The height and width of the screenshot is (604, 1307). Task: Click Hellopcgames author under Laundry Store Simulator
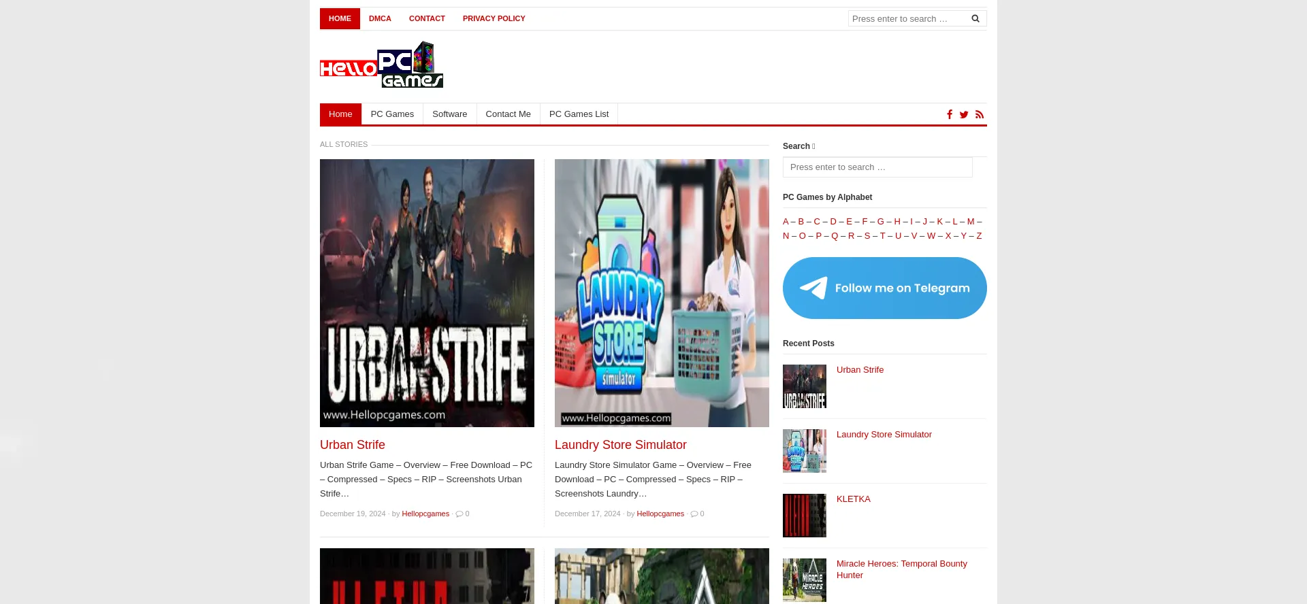[x=660, y=514]
